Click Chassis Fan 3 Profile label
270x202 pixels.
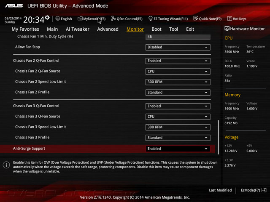pyautogui.click(x=32, y=138)
